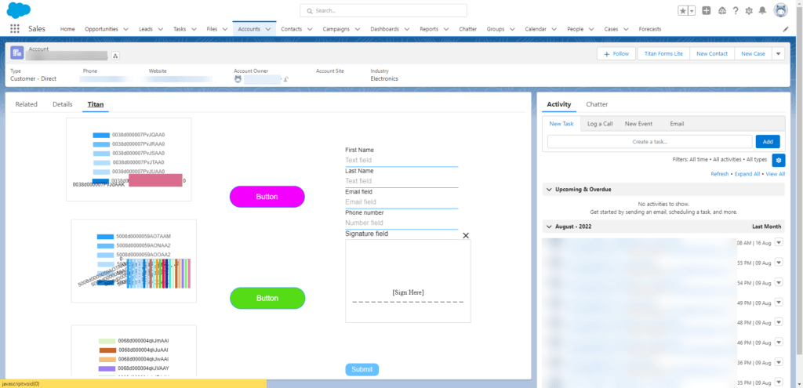
Task: Open the Home navigation tab
Action: pos(67,29)
